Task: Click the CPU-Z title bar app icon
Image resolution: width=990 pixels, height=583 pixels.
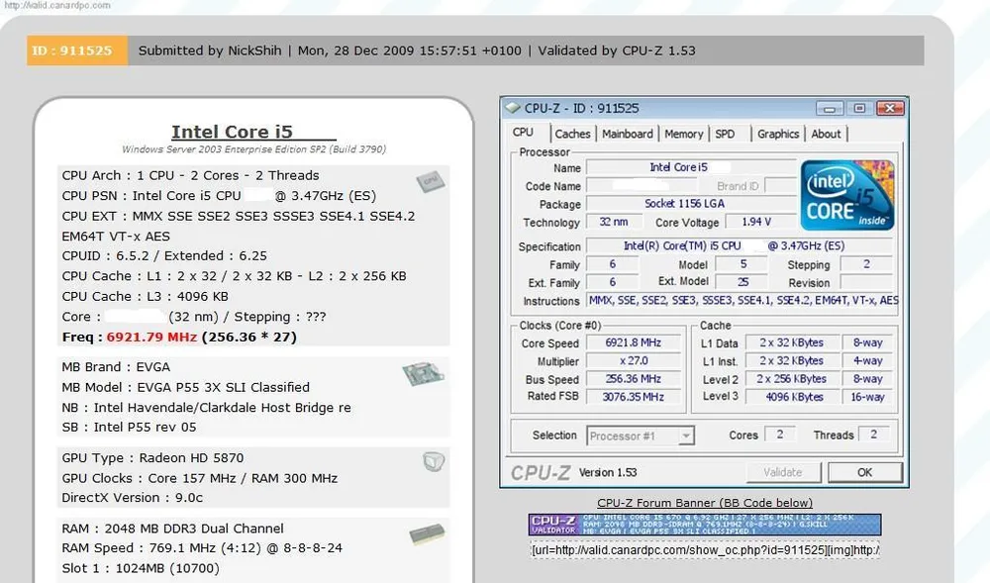Action: tap(513, 108)
